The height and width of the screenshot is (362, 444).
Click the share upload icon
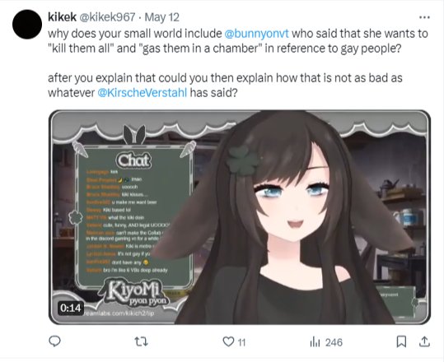click(424, 341)
